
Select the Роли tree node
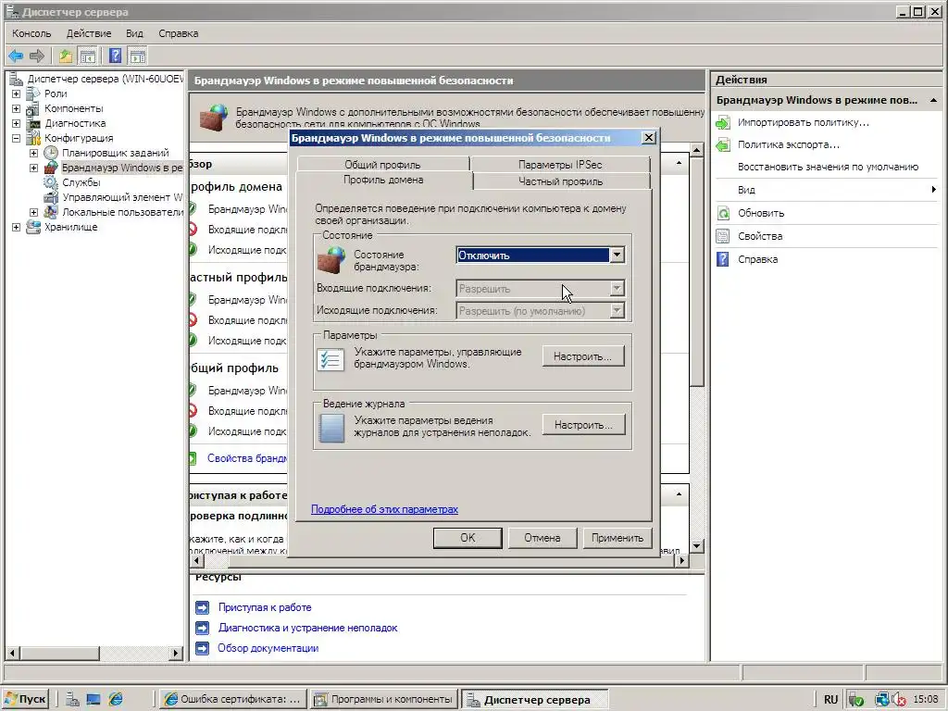56,94
